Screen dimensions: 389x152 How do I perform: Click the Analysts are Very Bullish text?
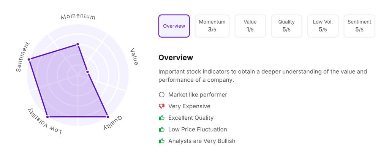pos(202,141)
